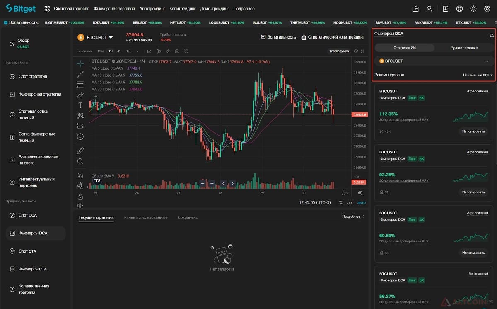The width and height of the screenshot is (497, 309).
Task: Open the language globe icon
Action: (x=459, y=9)
